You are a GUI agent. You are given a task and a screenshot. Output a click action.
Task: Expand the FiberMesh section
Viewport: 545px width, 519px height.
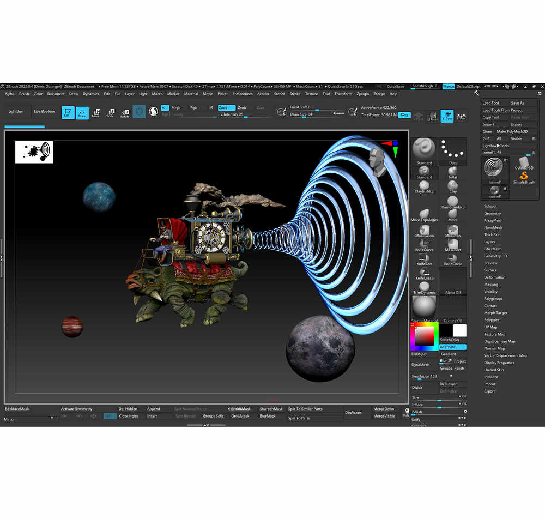point(493,249)
